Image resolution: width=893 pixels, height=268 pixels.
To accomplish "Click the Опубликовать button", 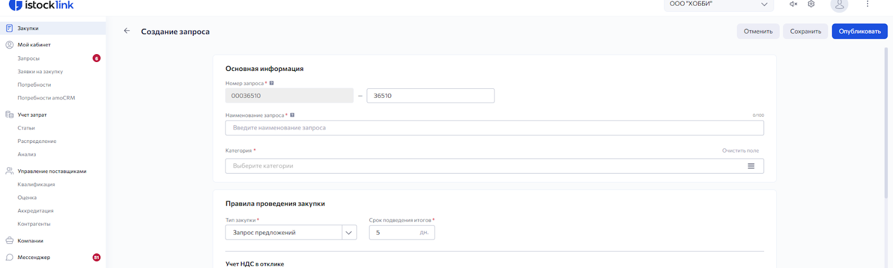I will 860,31.
